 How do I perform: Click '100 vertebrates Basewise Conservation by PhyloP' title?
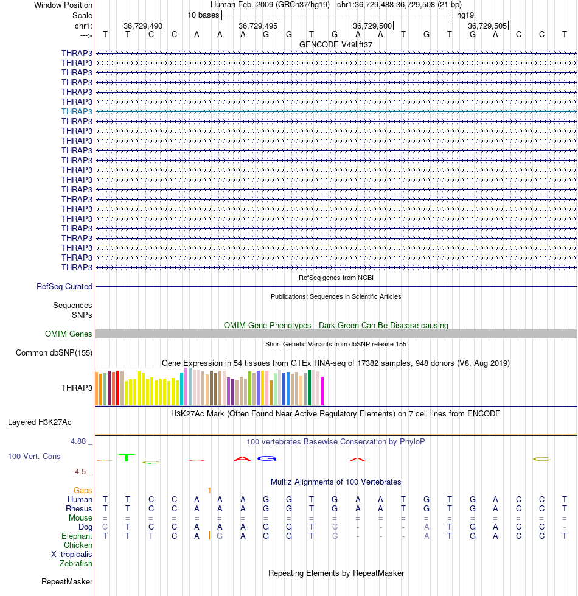click(336, 442)
